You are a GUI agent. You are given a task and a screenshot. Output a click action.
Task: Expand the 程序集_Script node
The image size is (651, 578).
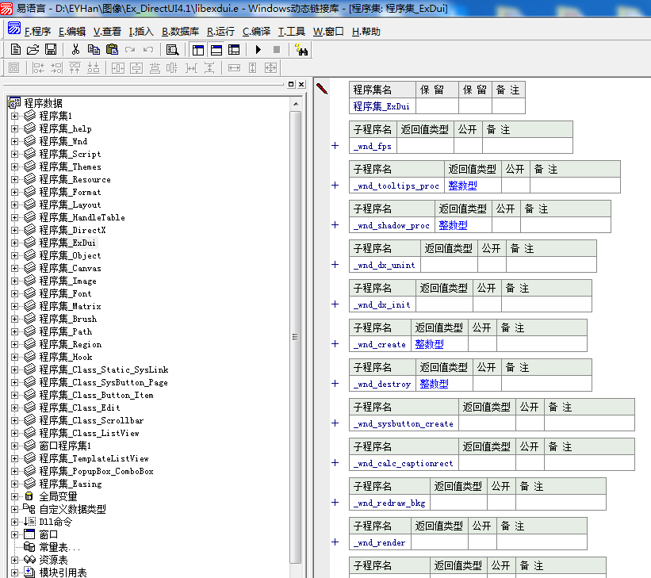(x=14, y=154)
